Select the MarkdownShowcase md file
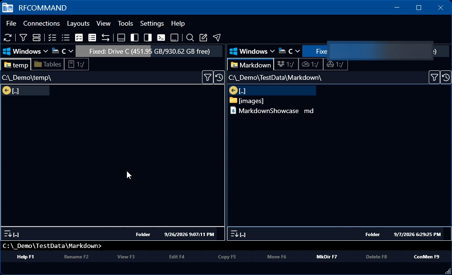This screenshot has width=452, height=275. point(272,111)
